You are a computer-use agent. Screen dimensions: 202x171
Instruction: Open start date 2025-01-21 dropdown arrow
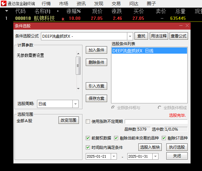(114, 156)
